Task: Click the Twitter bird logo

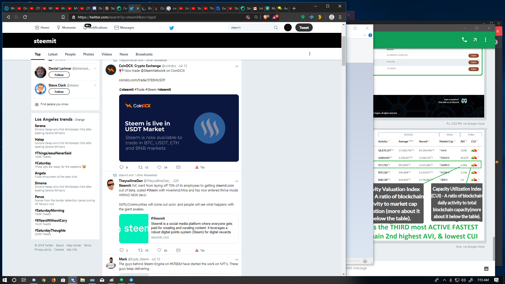Action: pyautogui.click(x=171, y=28)
